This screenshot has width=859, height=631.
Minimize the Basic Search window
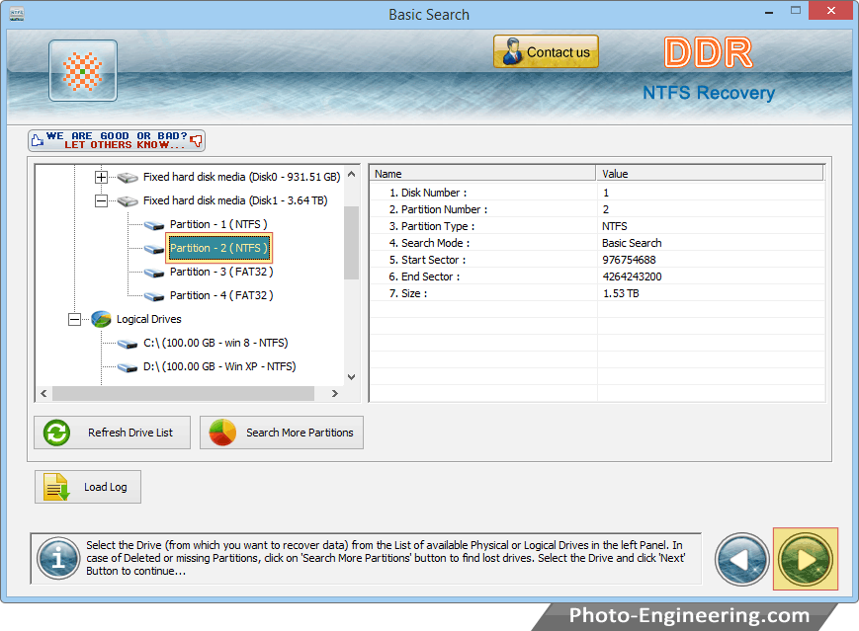[x=769, y=12]
